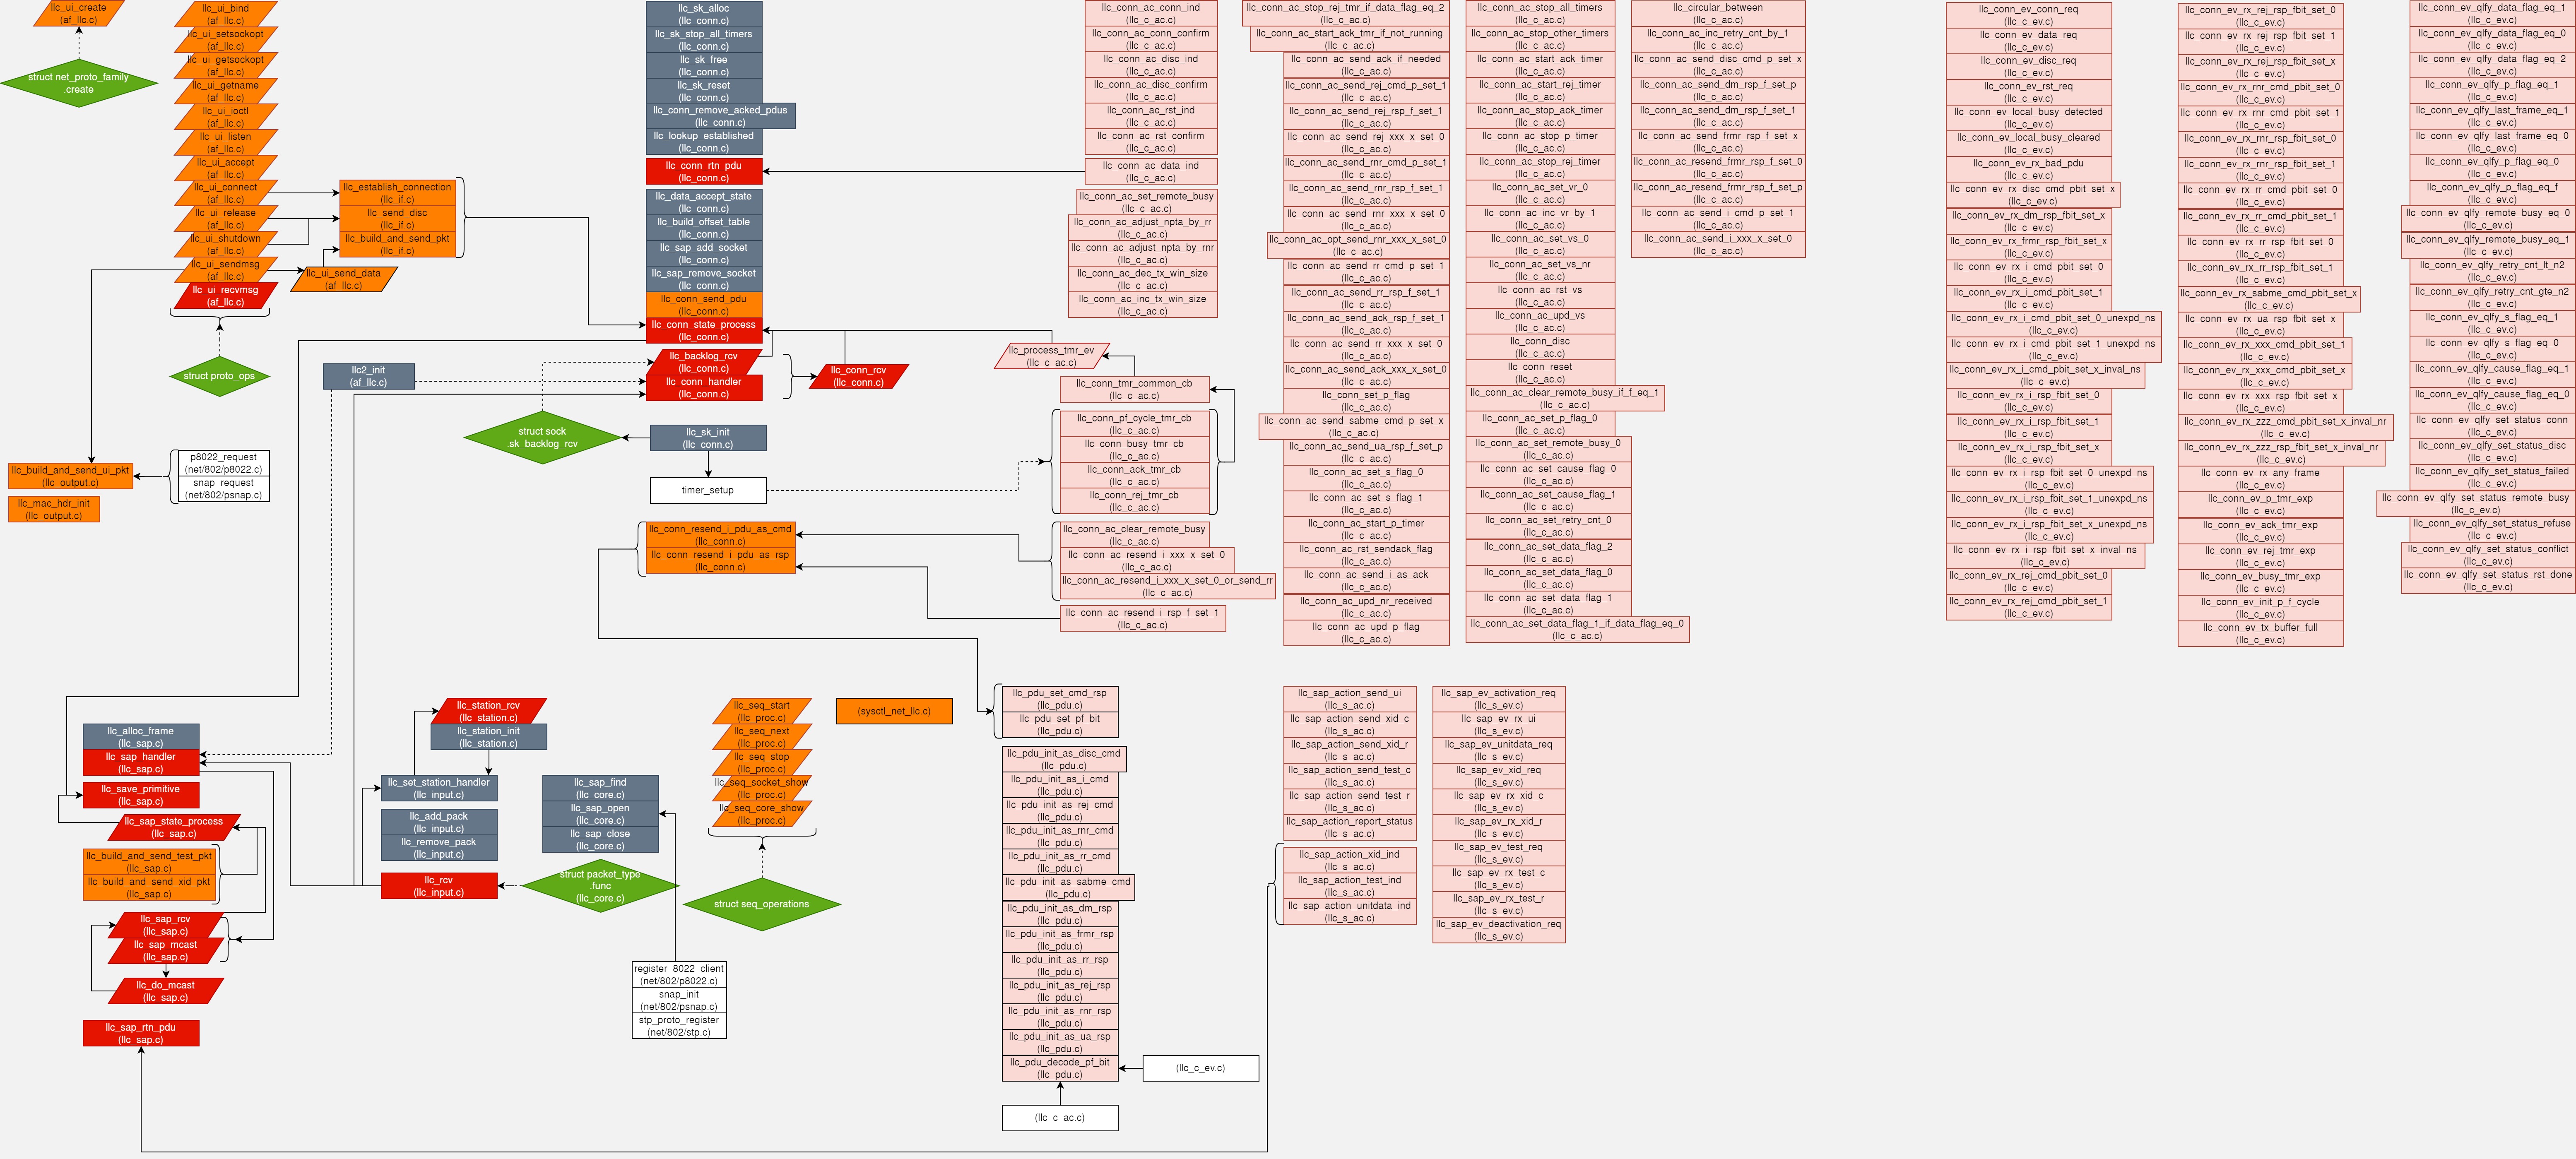Select the llc_conn_resend_i_pdu_as_cmd node
The height and width of the screenshot is (1159, 2576).
720,535
